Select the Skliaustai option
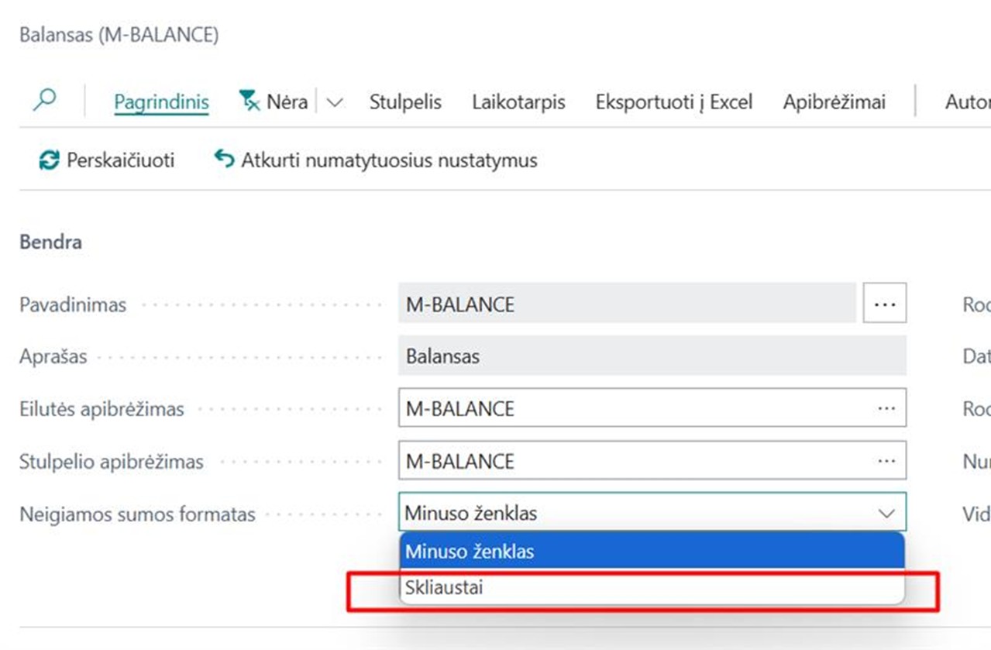The width and height of the screenshot is (991, 650). click(652, 587)
